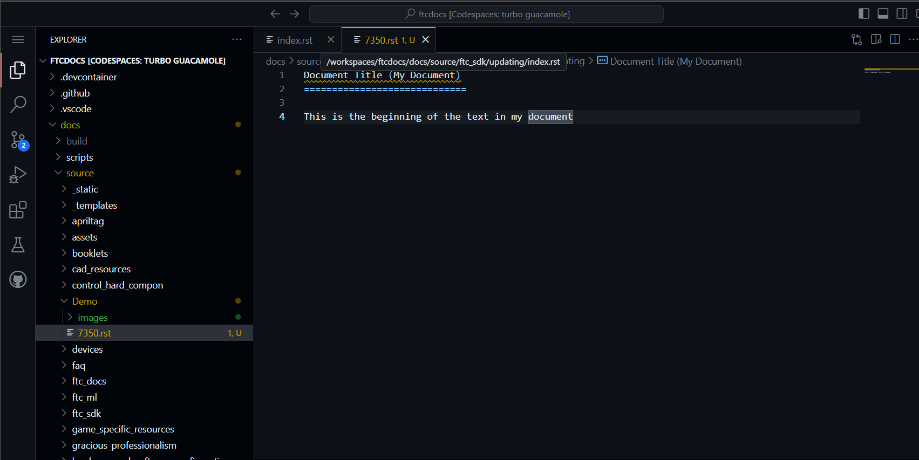Open the GitHub view in activity bar
Screen dimensions: 919x460
18,279
